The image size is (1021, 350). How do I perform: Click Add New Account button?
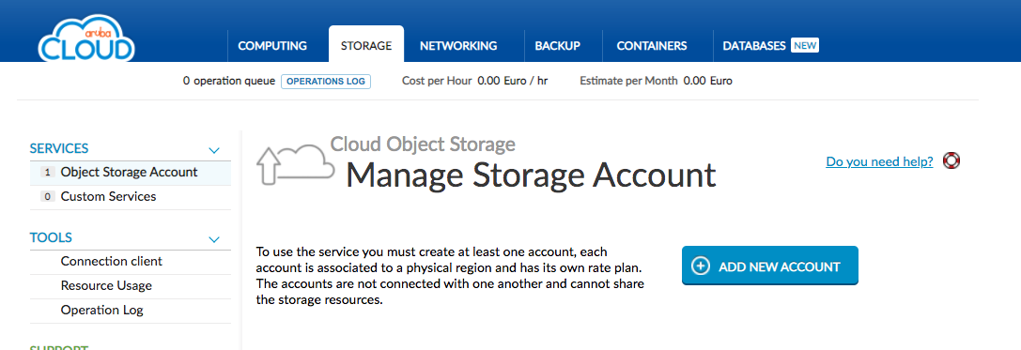[769, 266]
